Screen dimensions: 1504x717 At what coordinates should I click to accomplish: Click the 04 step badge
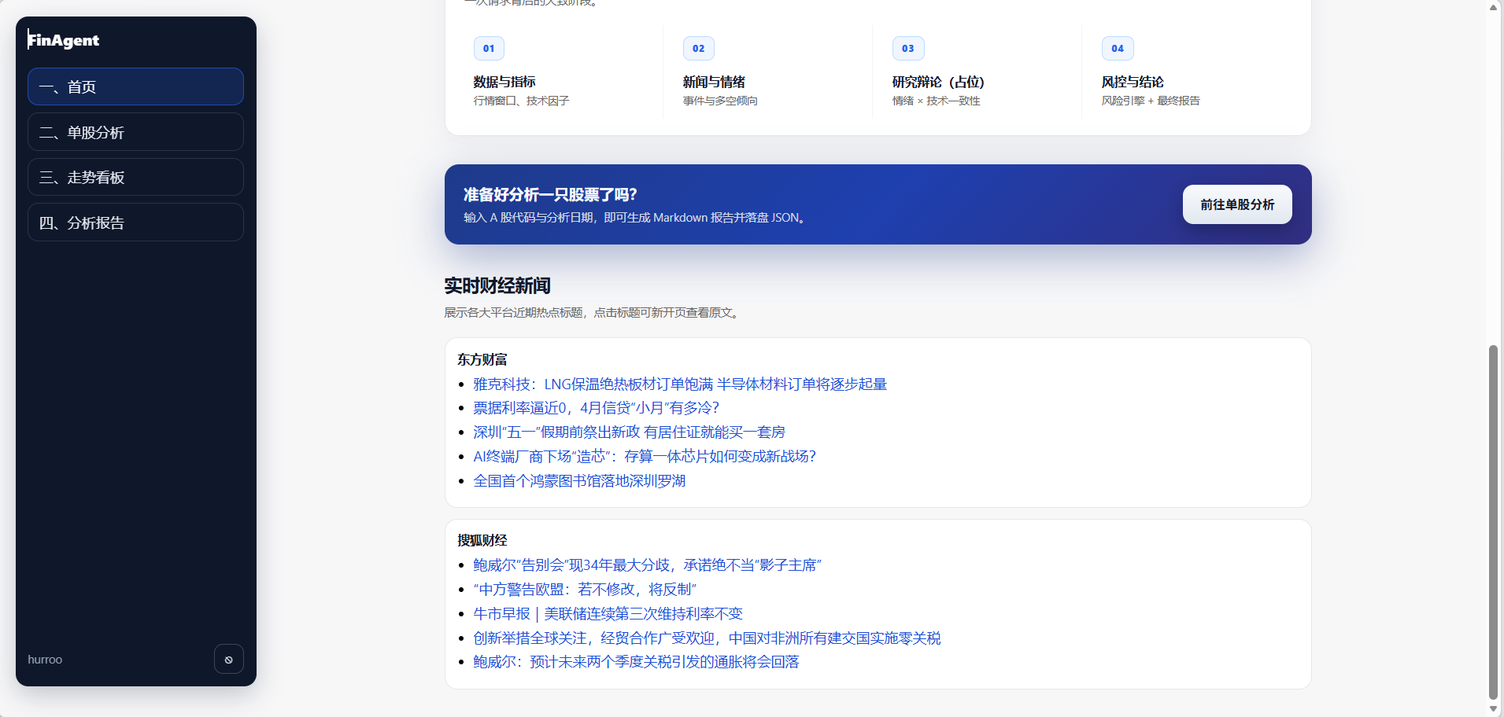[x=1117, y=48]
